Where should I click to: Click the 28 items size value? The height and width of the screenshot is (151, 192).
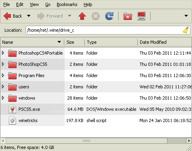[x=75, y=98]
